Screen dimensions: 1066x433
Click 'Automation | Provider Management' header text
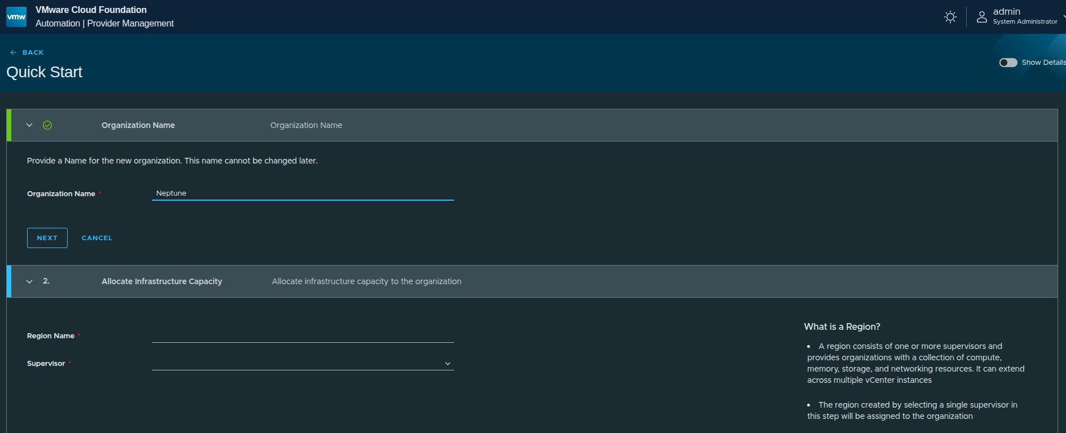pyautogui.click(x=104, y=23)
